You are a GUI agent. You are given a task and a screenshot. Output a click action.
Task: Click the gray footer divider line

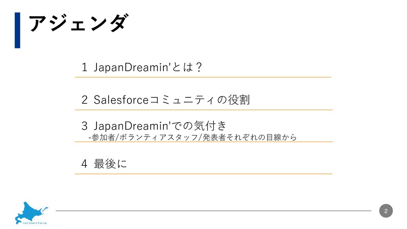coord(213,211)
